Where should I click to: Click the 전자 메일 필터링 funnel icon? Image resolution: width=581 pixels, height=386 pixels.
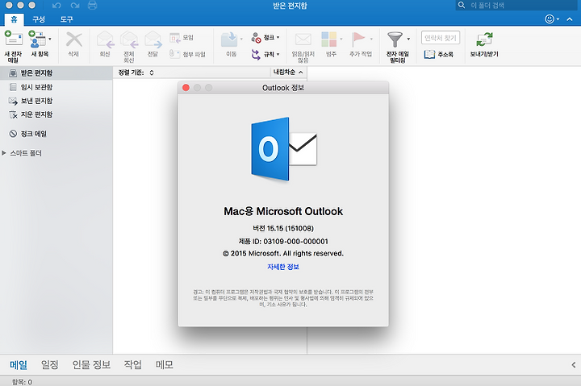[x=395, y=39]
